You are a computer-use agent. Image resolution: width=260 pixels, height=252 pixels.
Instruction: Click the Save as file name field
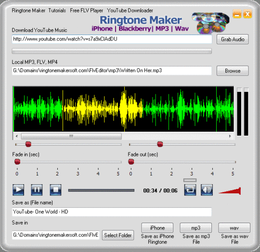tap(112, 212)
